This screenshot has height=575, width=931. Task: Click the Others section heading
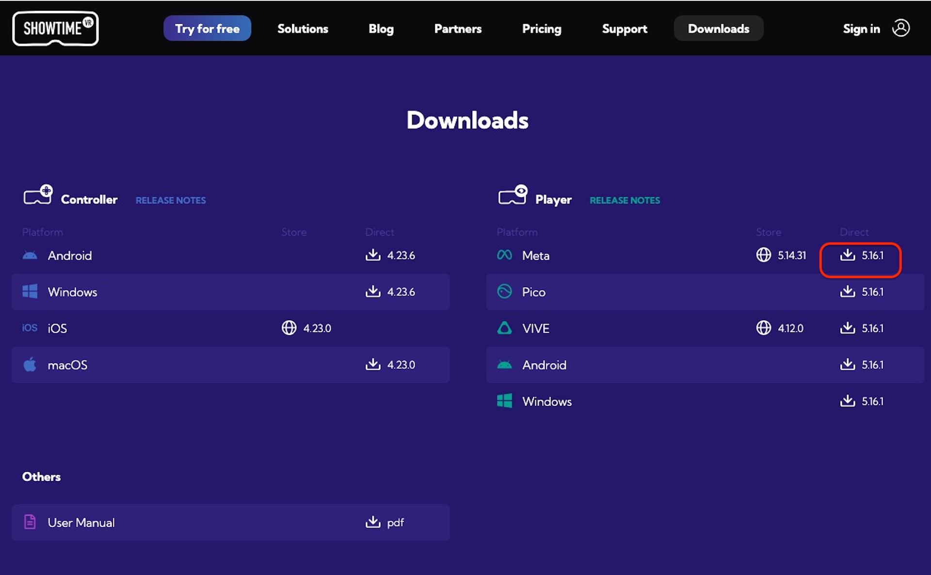[x=41, y=477]
